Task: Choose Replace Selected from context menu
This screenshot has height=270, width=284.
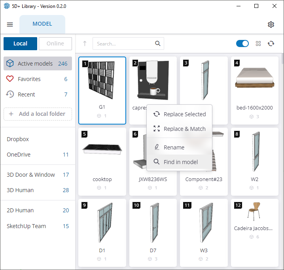Action: 184,114
